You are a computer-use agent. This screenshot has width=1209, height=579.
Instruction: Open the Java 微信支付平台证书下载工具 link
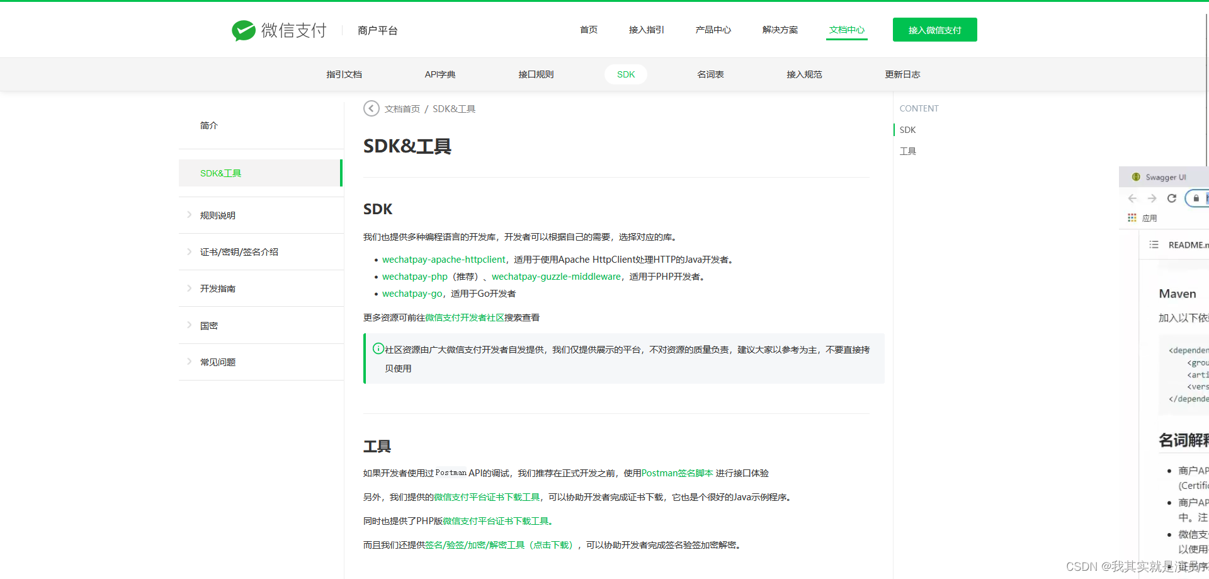pos(487,497)
